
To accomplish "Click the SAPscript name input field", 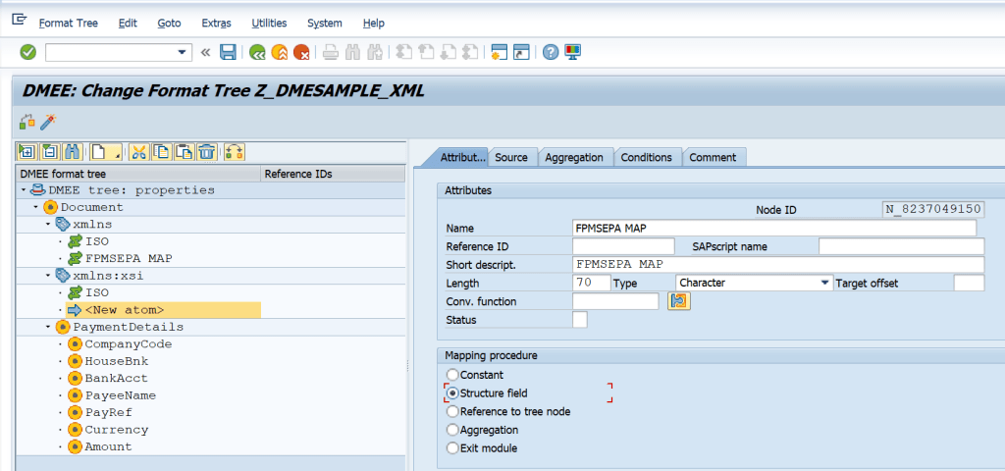I will click(x=901, y=246).
